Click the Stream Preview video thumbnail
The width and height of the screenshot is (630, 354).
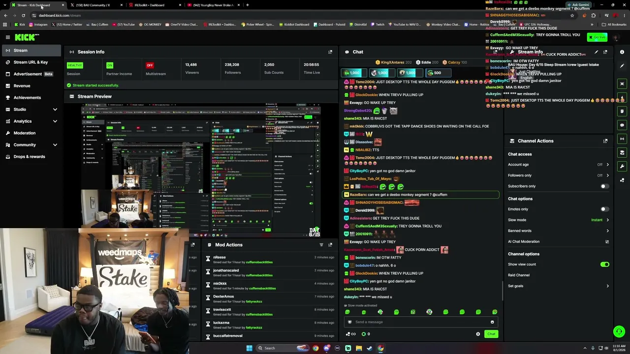201,171
